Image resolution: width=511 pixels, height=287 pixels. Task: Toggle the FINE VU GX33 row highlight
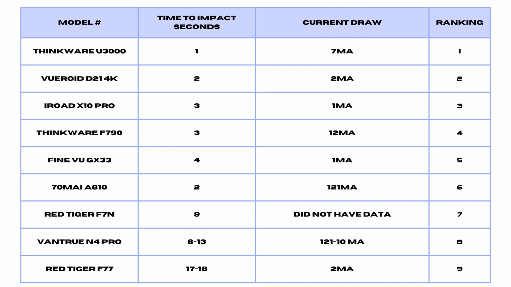point(256,160)
